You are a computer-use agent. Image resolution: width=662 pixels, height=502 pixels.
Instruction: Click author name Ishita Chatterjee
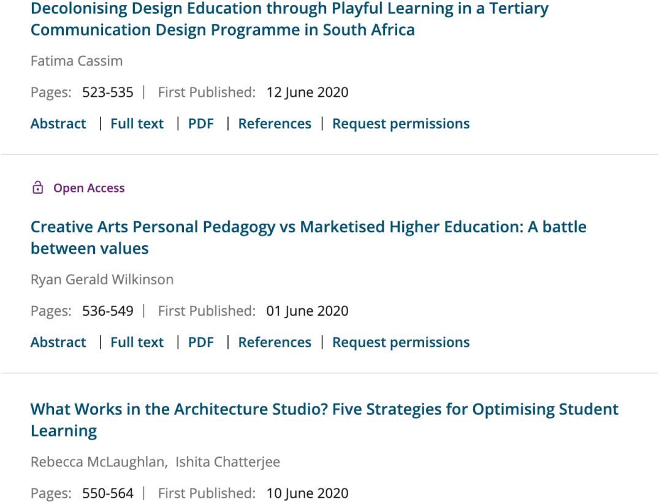tap(227, 462)
